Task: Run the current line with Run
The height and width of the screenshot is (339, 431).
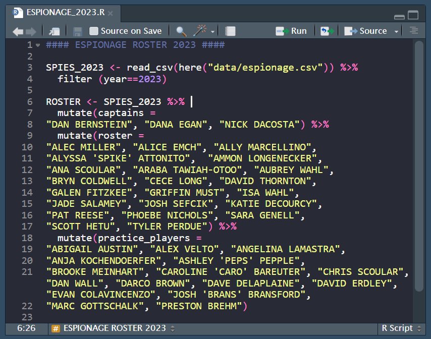Action: tap(291, 31)
